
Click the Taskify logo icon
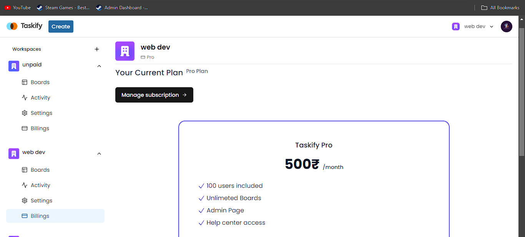point(12,26)
